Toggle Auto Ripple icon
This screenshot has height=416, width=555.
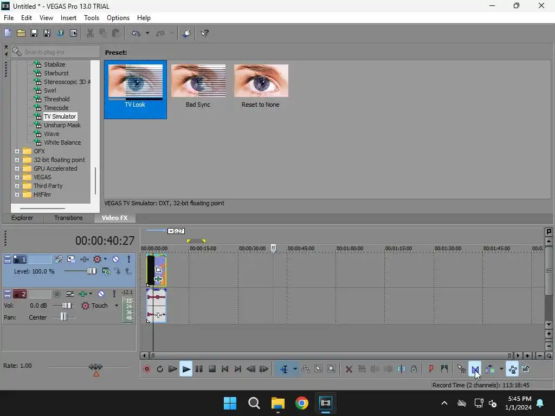(x=490, y=369)
